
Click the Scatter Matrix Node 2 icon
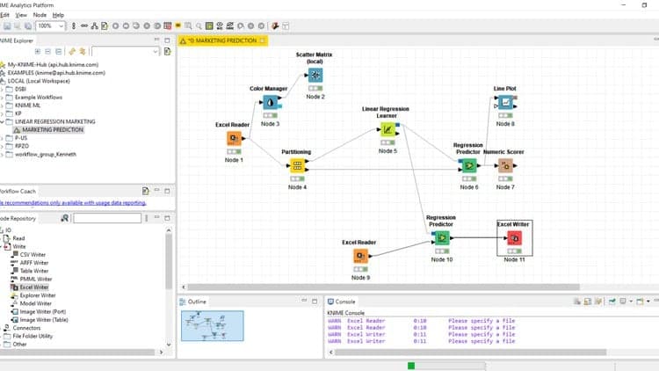tap(315, 75)
